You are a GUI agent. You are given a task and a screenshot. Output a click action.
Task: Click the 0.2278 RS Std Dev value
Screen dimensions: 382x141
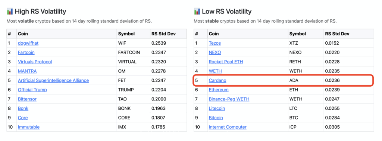159,71
